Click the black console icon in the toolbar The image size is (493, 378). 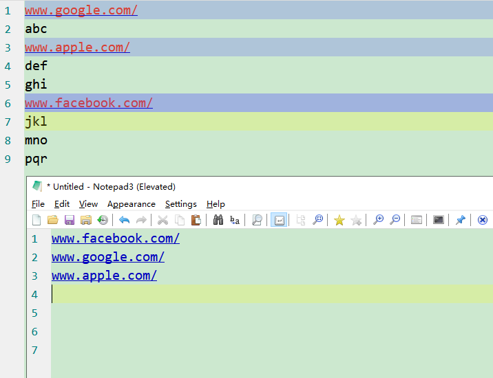pyautogui.click(x=439, y=220)
